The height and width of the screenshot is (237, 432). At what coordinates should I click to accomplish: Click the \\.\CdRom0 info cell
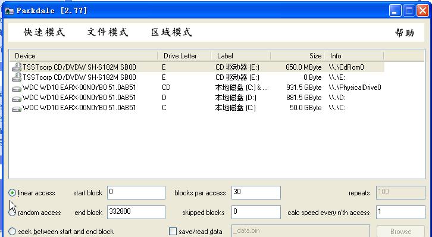click(346, 67)
